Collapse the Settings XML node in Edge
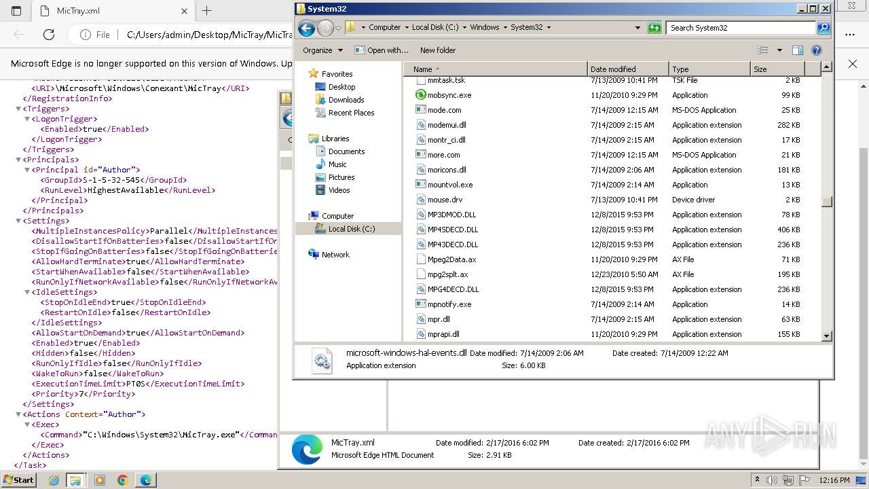The width and height of the screenshot is (869, 489). click(x=18, y=221)
